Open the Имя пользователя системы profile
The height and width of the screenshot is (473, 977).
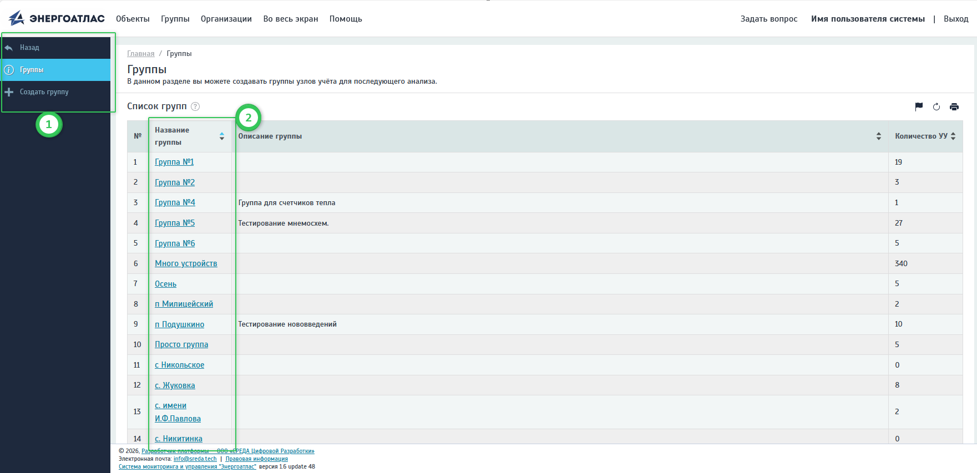868,19
